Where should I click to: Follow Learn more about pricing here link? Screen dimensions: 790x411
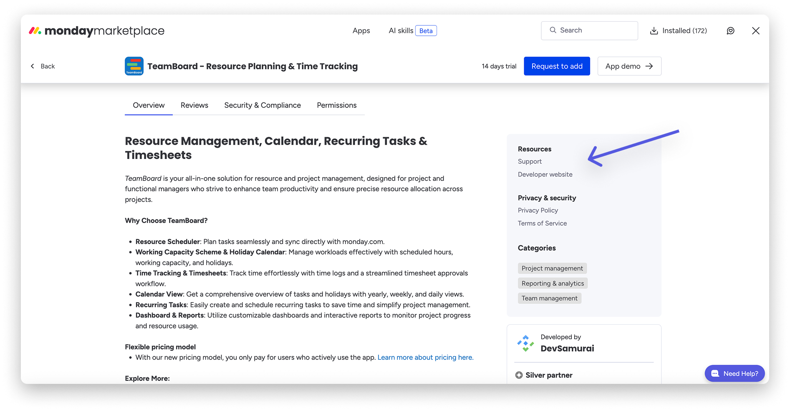tap(426, 358)
